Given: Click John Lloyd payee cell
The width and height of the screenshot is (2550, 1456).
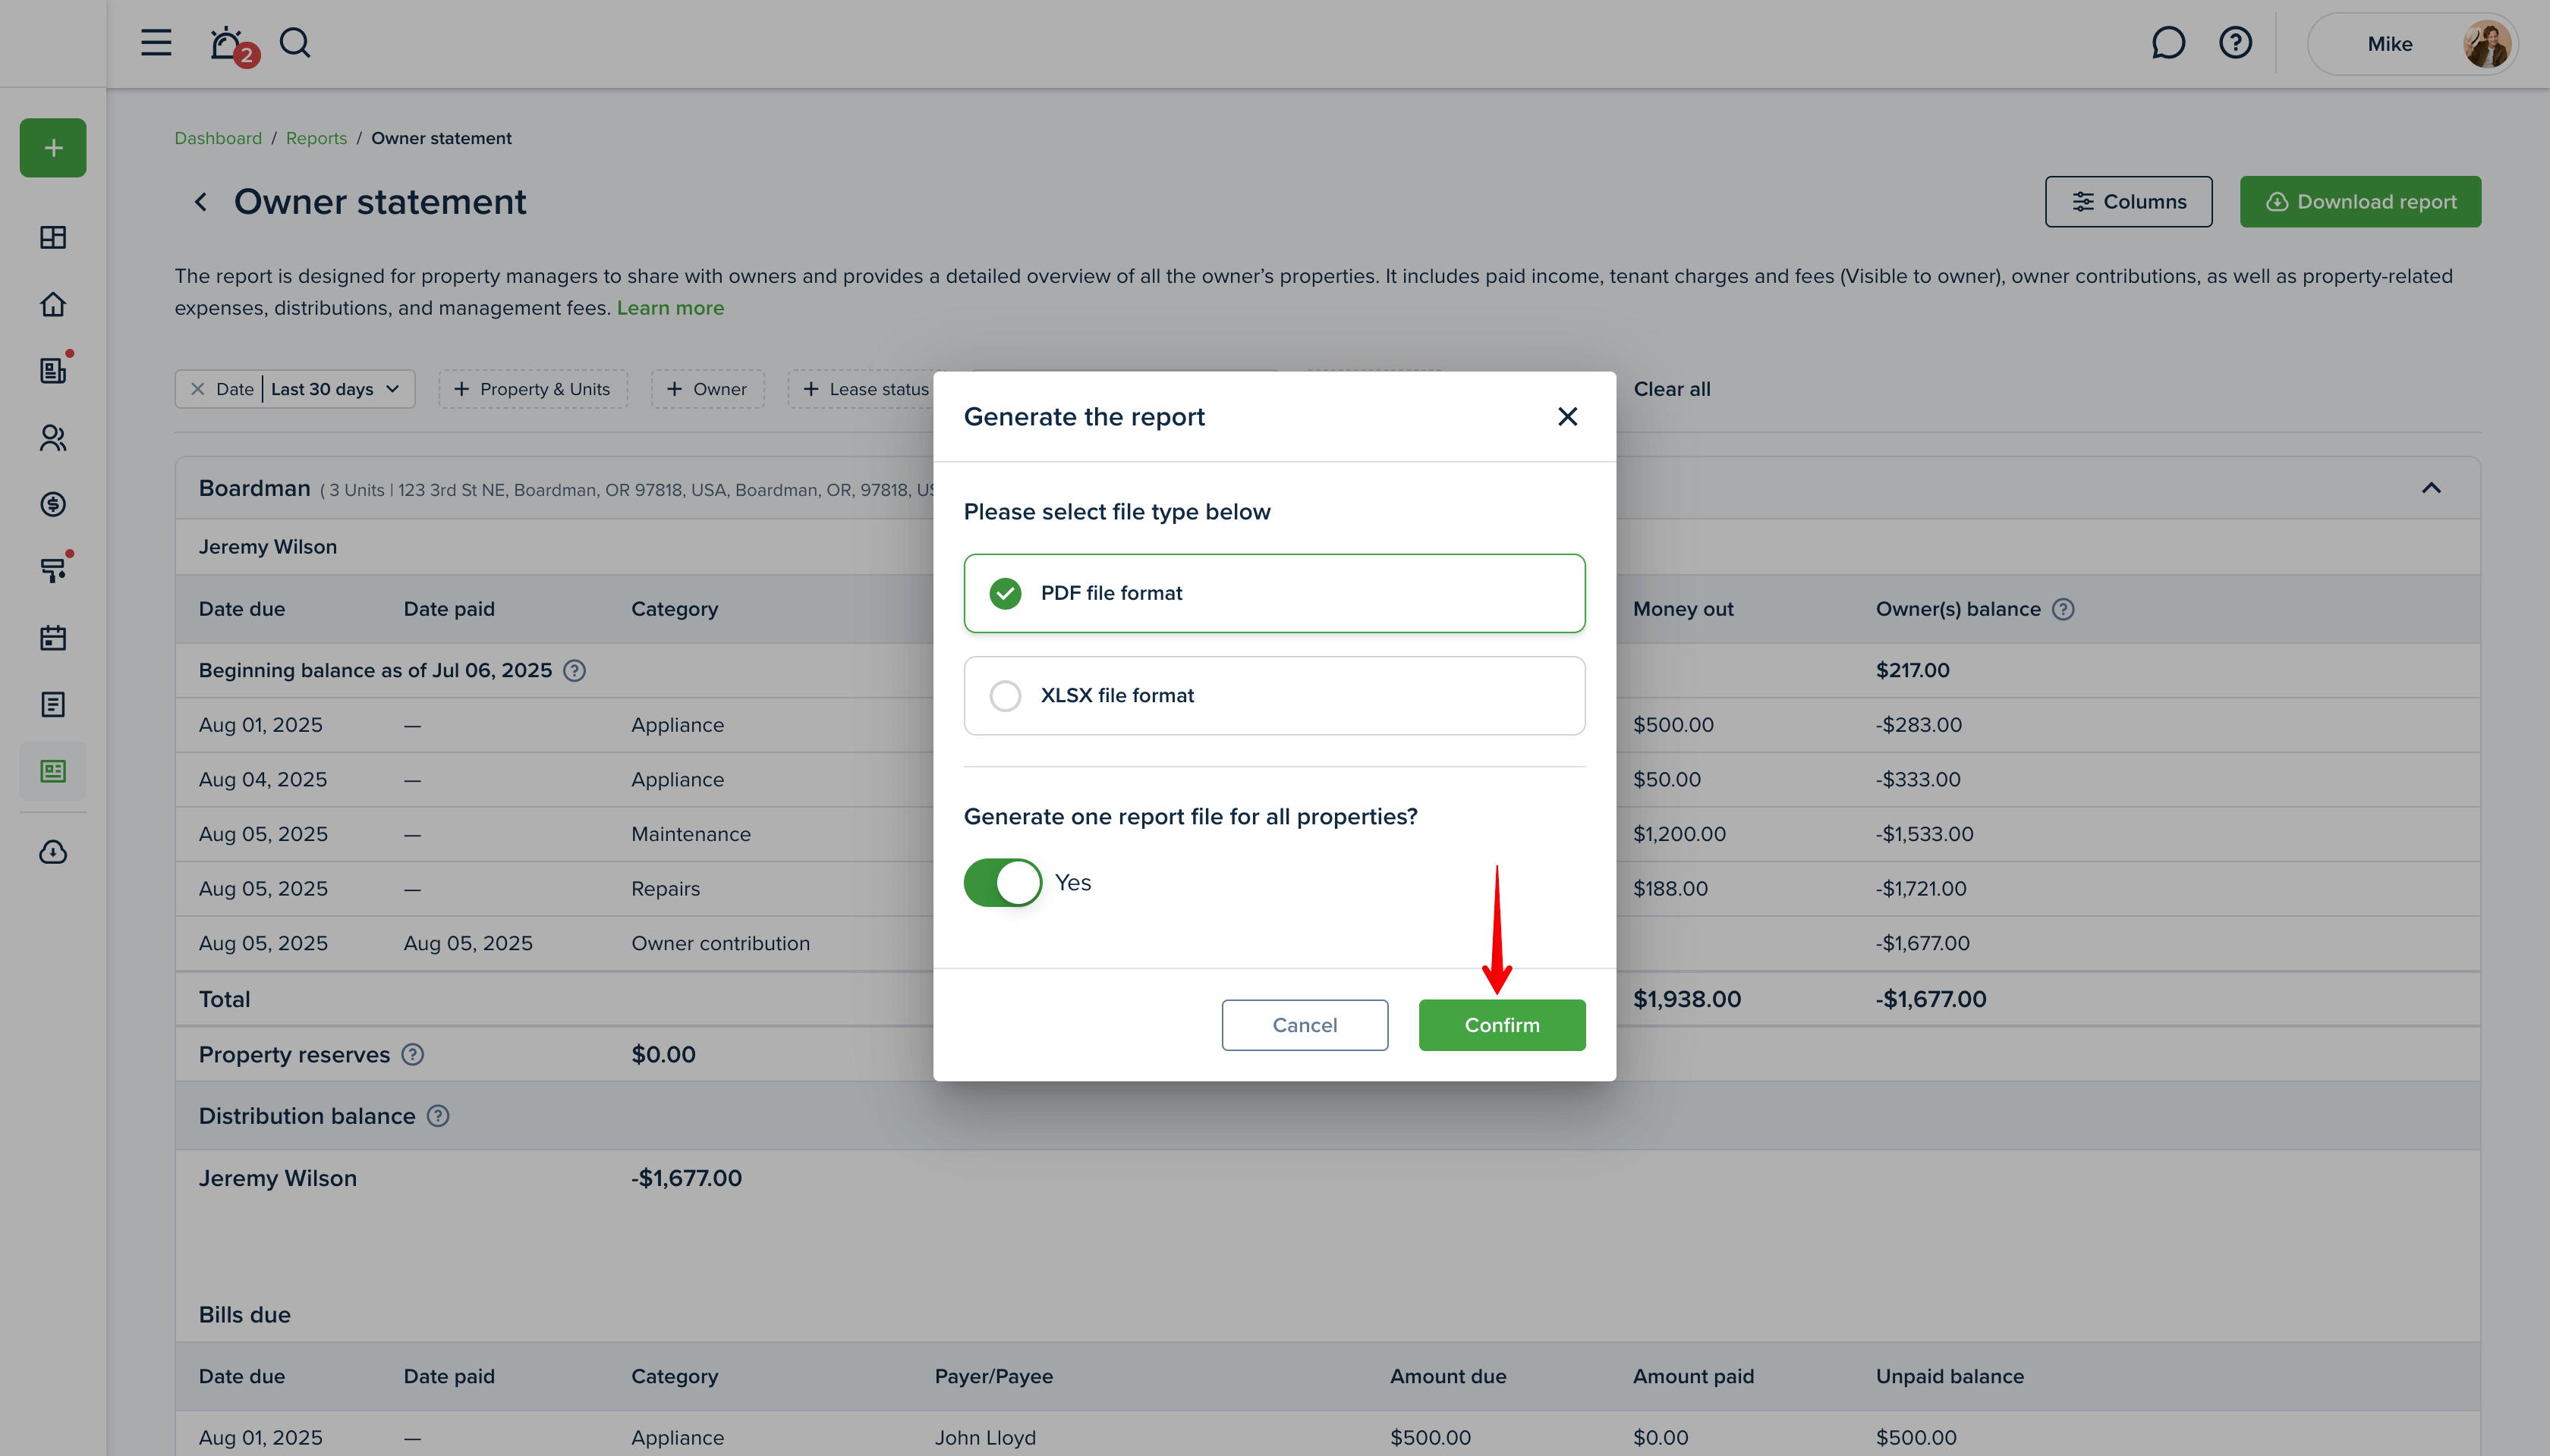Looking at the screenshot, I should [985, 1437].
